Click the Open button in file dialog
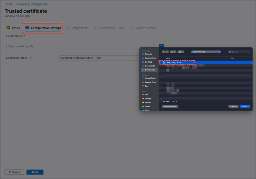Viewport: 256px width, 179px height. [244, 106]
